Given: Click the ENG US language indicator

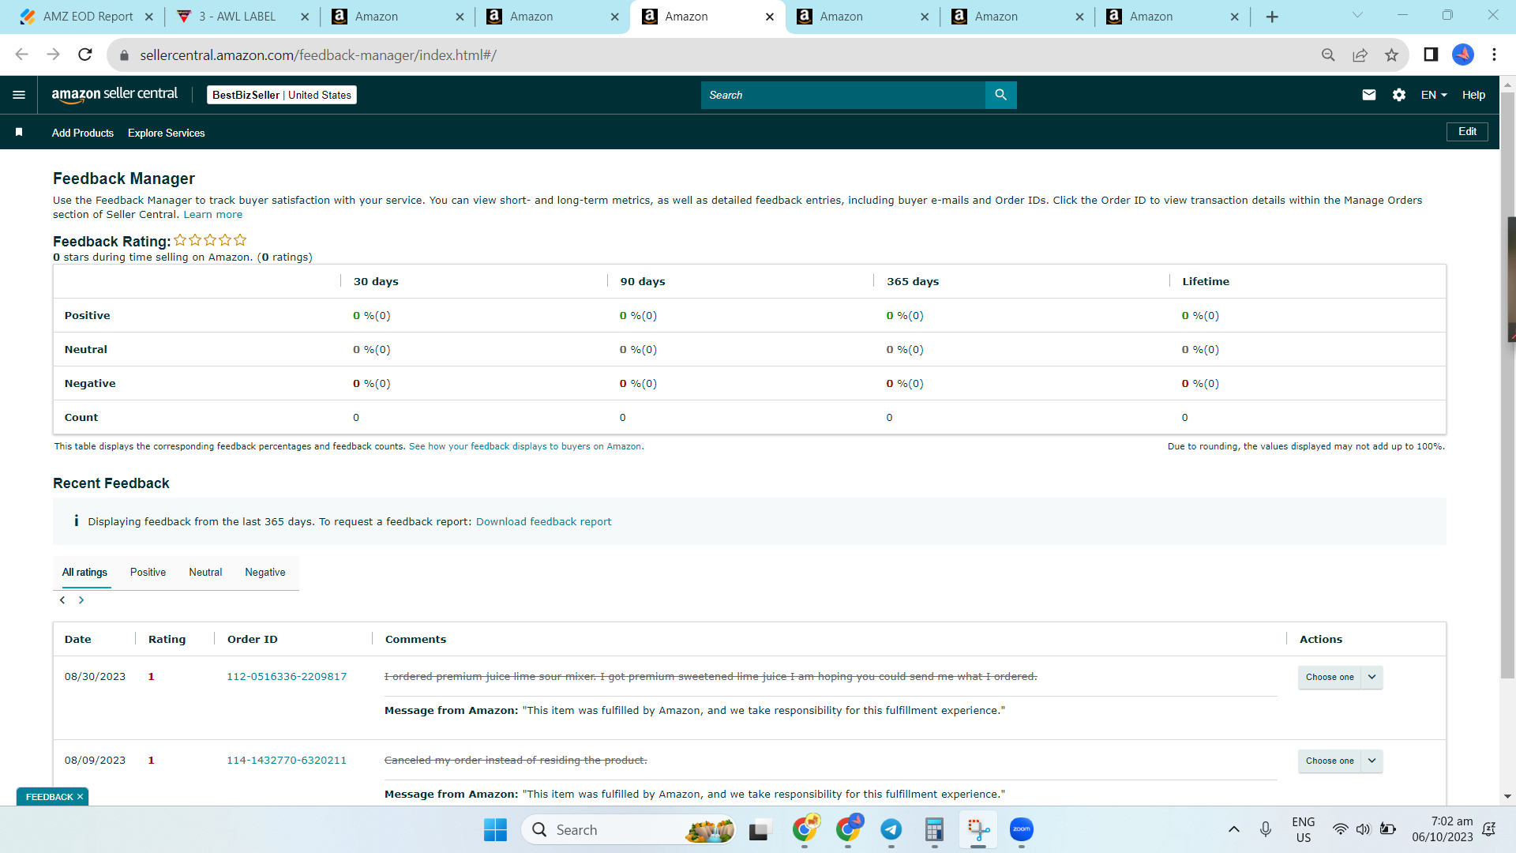Looking at the screenshot, I should click(x=1304, y=829).
